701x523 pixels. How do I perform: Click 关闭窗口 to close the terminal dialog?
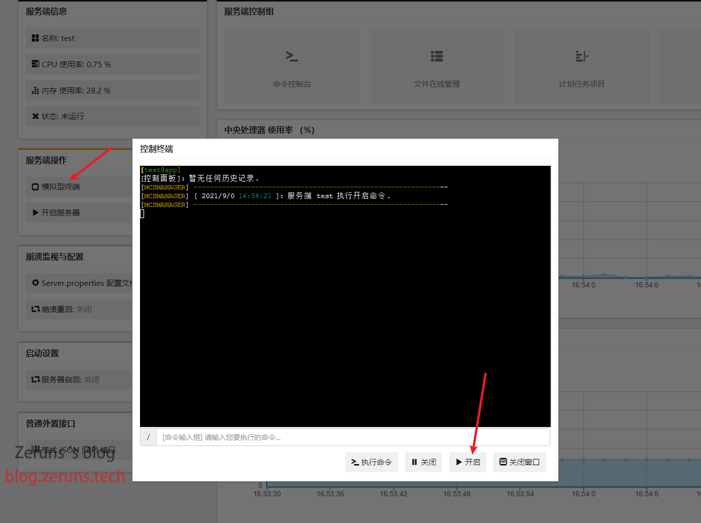click(x=519, y=462)
